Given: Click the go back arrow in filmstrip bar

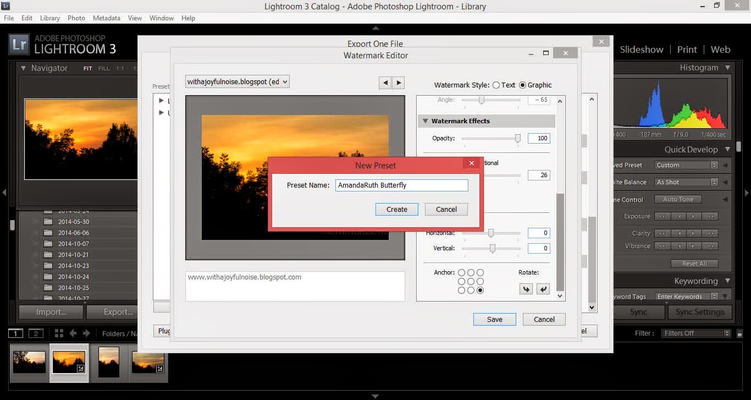Looking at the screenshot, I should coord(73,333).
